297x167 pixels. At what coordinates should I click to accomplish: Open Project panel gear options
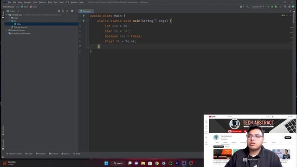72,11
